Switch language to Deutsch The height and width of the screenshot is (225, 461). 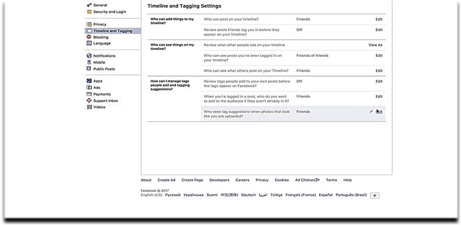pyautogui.click(x=248, y=195)
